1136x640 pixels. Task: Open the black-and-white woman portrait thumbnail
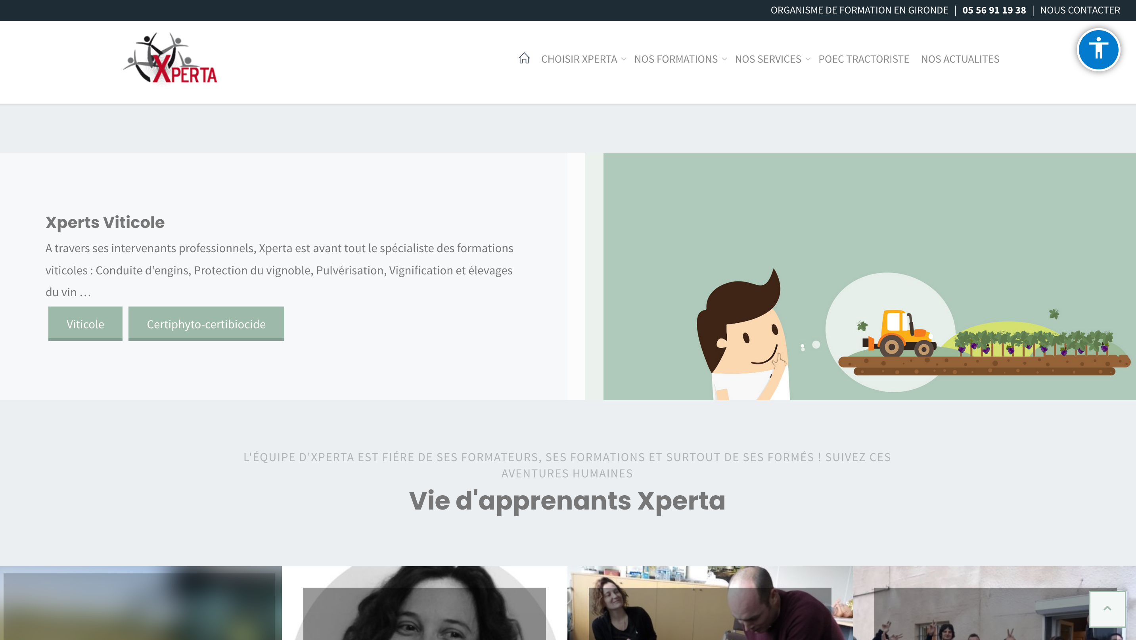[424, 603]
